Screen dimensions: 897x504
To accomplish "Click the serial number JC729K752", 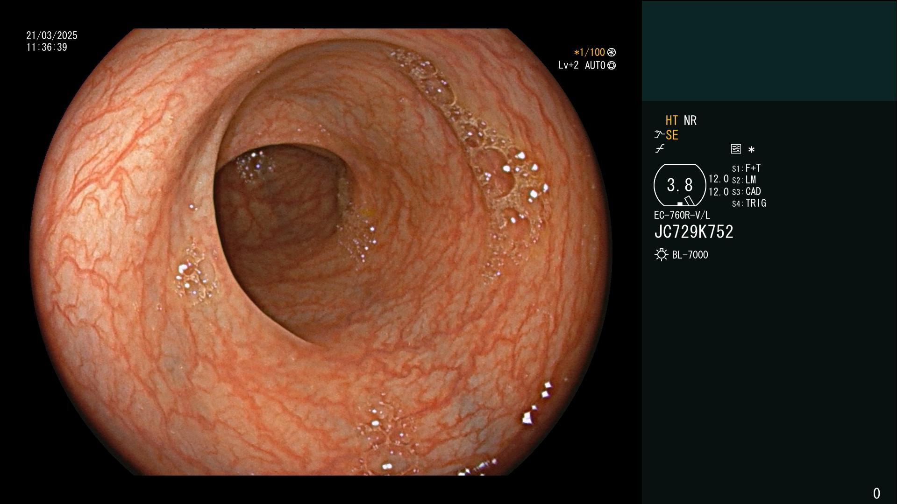I will pyautogui.click(x=694, y=232).
